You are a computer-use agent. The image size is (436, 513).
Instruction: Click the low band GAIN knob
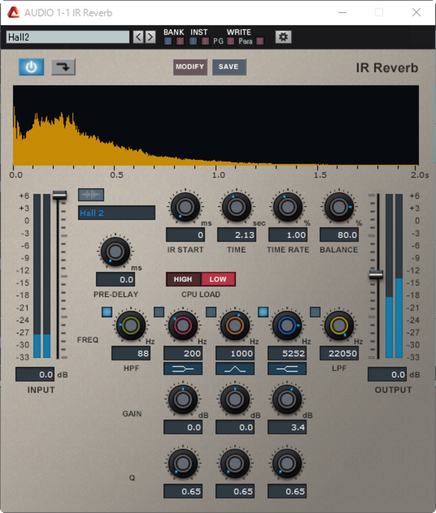pos(183,399)
